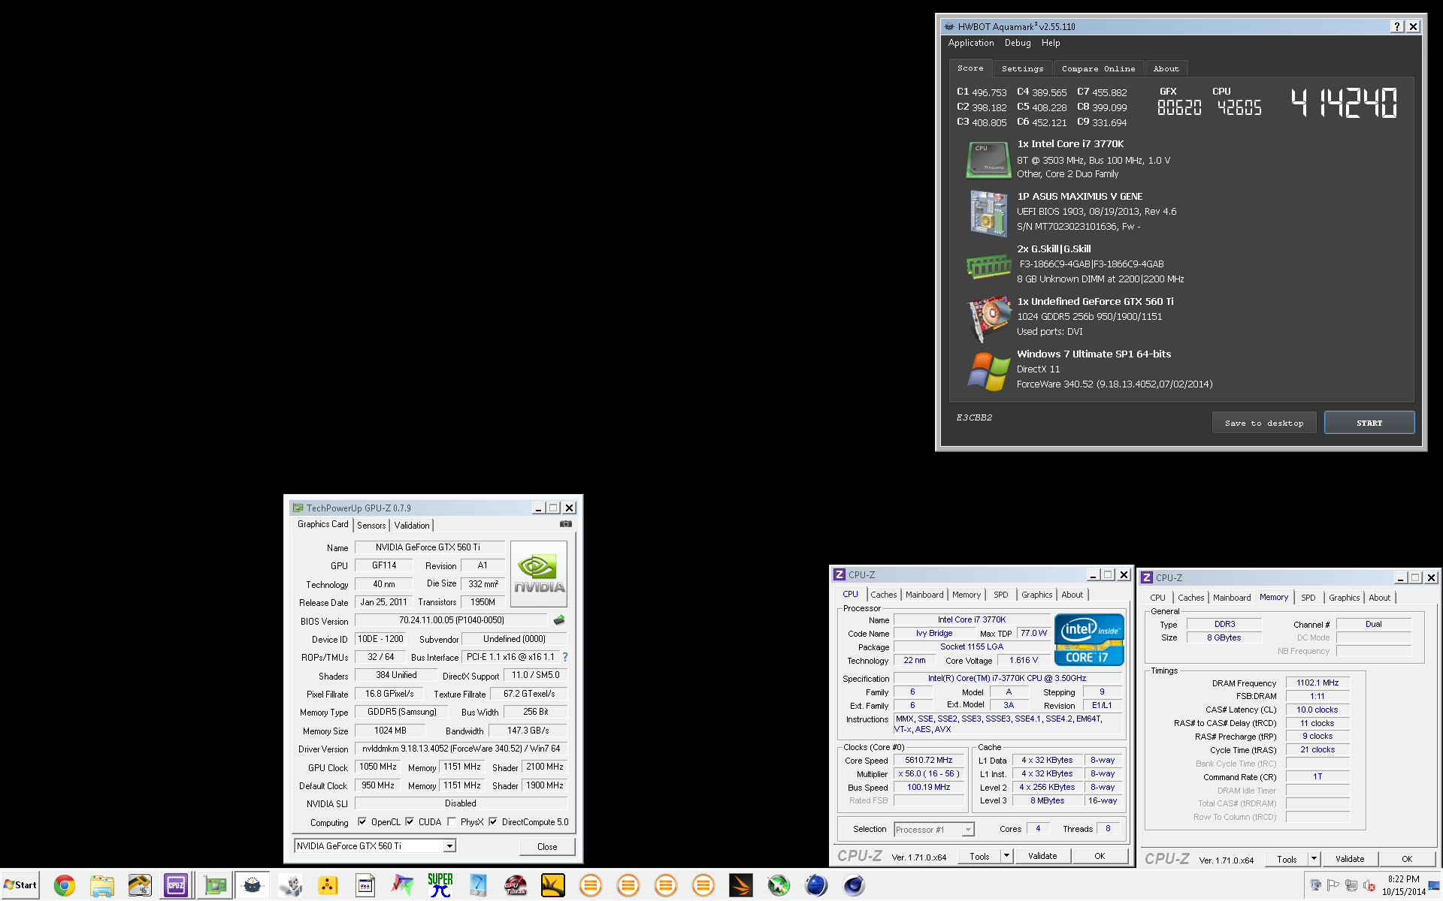Image resolution: width=1443 pixels, height=901 pixels.
Task: Expand the Tools arrow in CPU-Z CPU window
Action: click(x=1007, y=856)
